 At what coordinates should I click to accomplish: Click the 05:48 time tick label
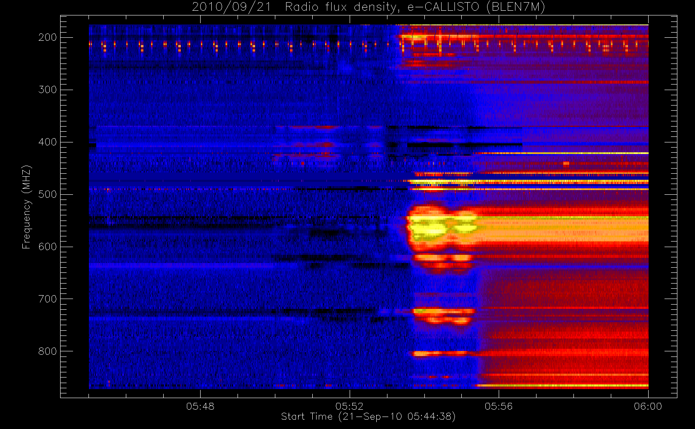point(200,406)
